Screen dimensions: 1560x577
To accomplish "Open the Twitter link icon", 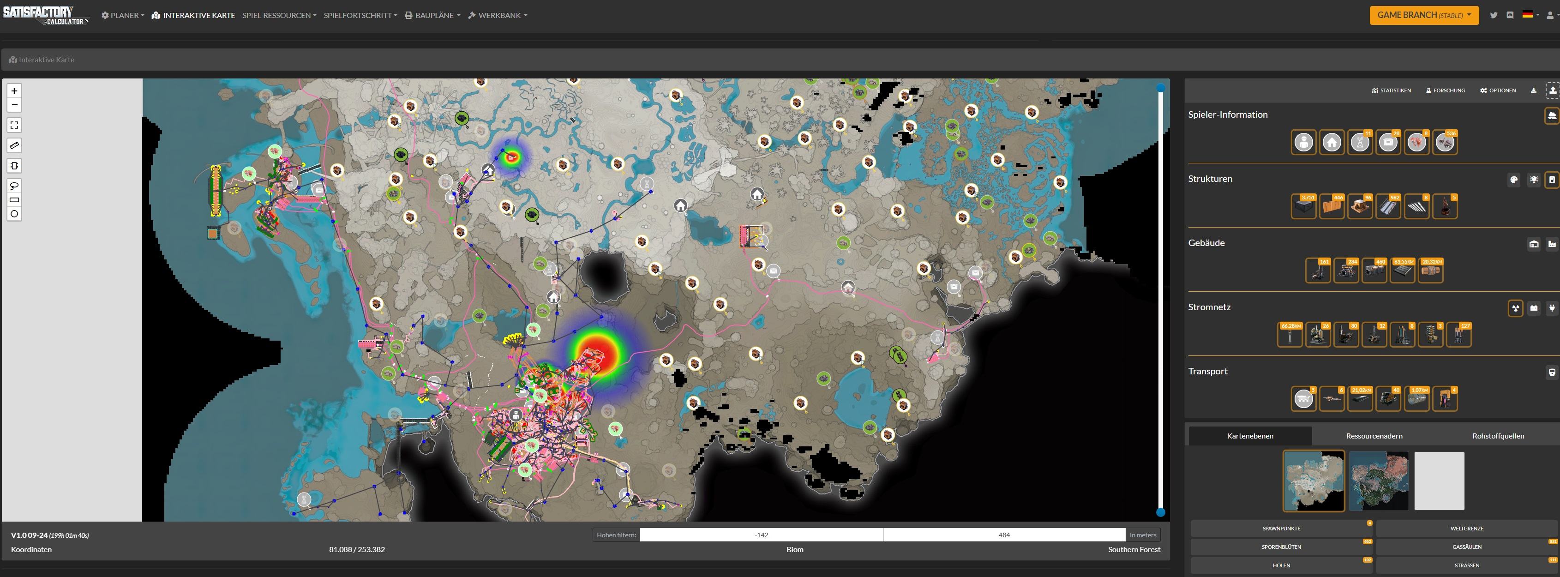I will tap(1494, 15).
